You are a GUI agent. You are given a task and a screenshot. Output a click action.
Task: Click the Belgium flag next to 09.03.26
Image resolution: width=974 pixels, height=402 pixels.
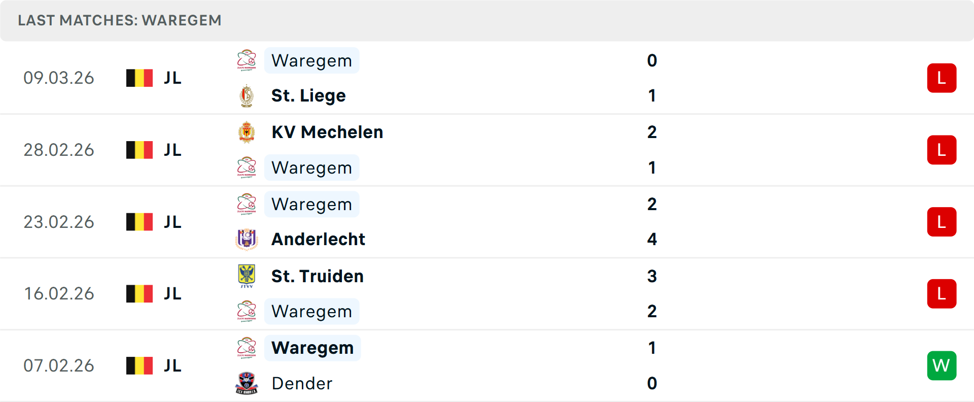click(139, 78)
